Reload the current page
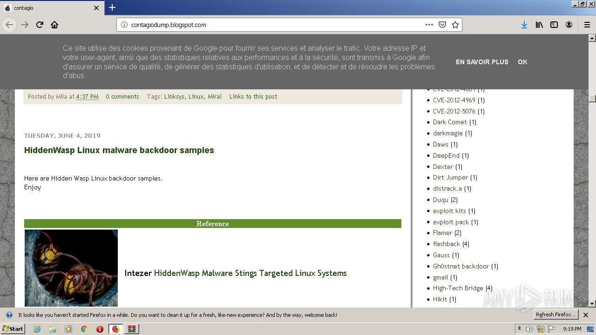596x335 pixels. (40, 25)
